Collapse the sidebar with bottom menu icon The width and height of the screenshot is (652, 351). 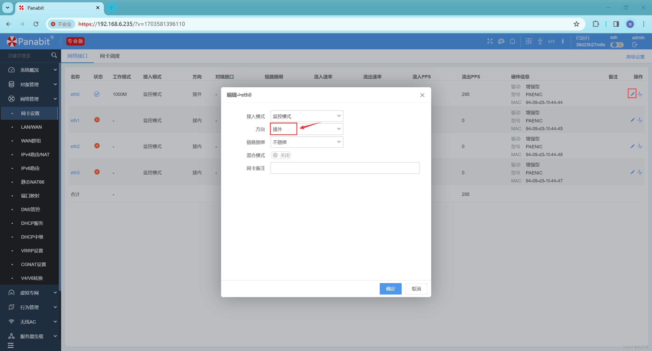coord(11,345)
